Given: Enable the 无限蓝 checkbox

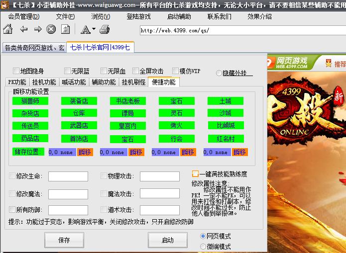Looking at the screenshot, I should (x=67, y=71).
